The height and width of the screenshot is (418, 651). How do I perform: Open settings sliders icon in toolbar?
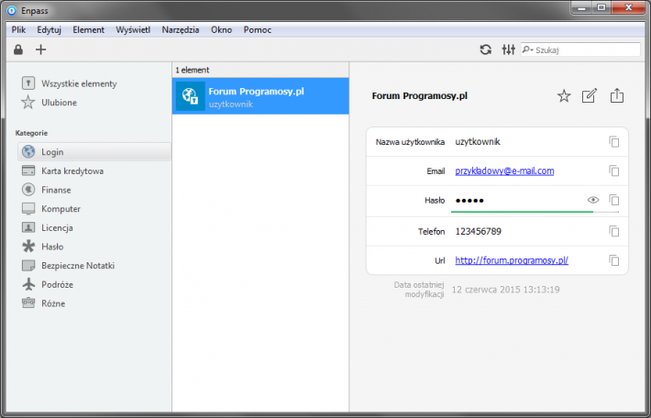(509, 49)
